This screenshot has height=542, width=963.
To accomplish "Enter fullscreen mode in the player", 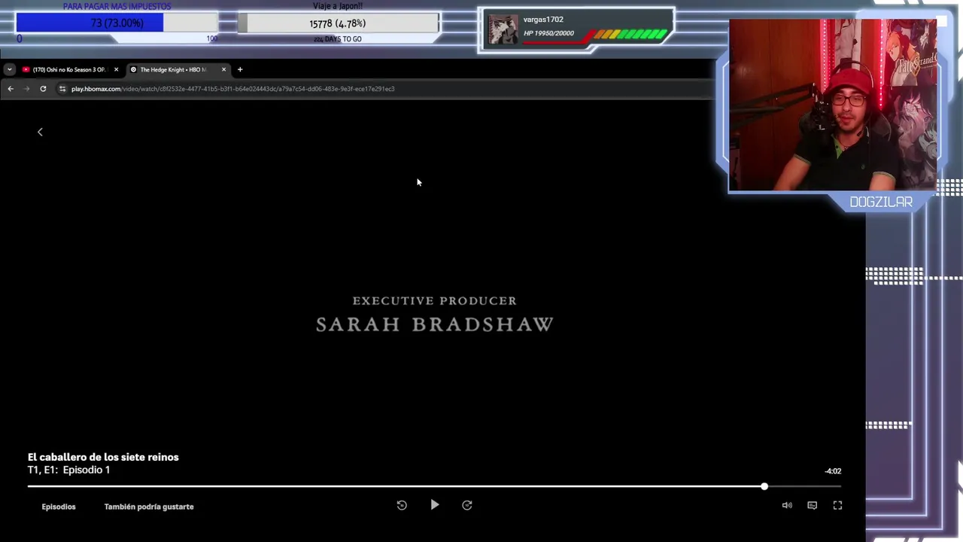I will tap(837, 505).
